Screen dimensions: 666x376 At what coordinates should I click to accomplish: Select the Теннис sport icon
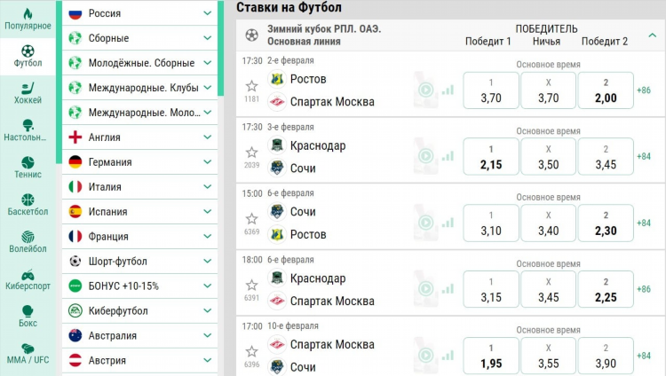tap(28, 162)
